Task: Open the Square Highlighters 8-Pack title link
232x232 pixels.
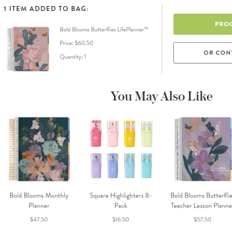Action: coord(121,200)
